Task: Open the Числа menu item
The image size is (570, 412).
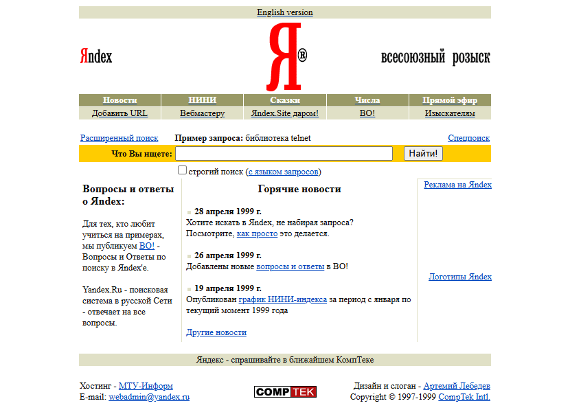Action: [367, 100]
